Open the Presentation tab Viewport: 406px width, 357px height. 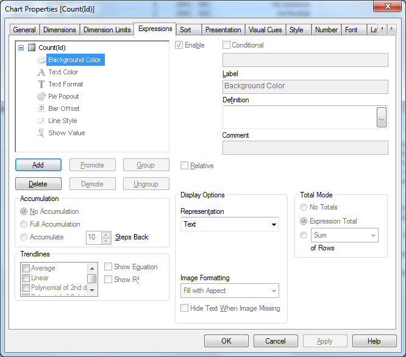[223, 30]
